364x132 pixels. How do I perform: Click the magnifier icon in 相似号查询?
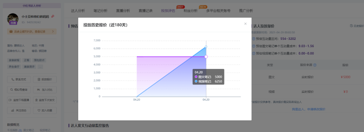pos(11,90)
